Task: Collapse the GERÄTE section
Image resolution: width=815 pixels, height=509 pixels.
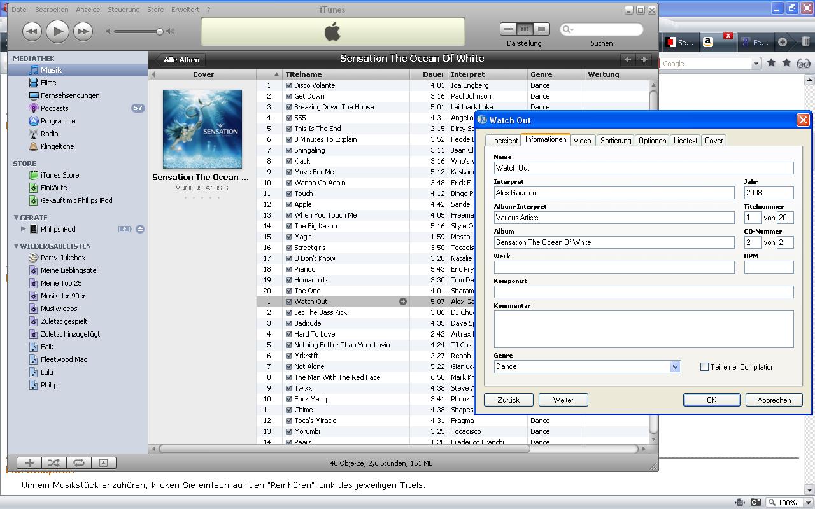Action: [16, 217]
